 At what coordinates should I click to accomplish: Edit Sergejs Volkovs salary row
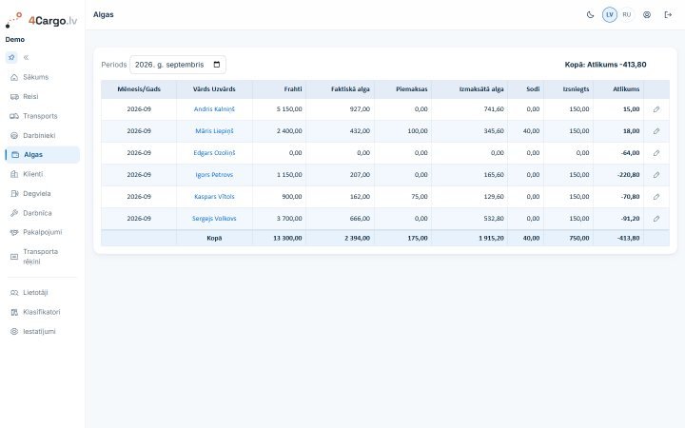[656, 219]
